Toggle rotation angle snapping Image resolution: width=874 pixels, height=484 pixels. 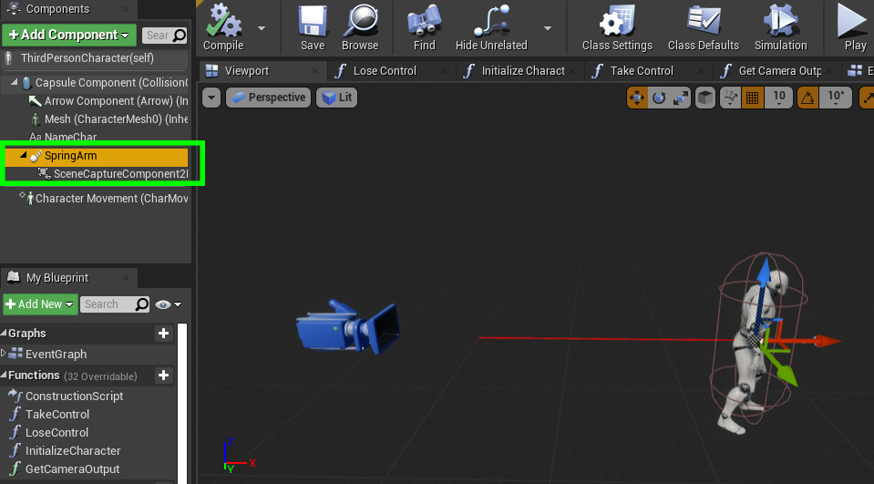click(x=808, y=98)
